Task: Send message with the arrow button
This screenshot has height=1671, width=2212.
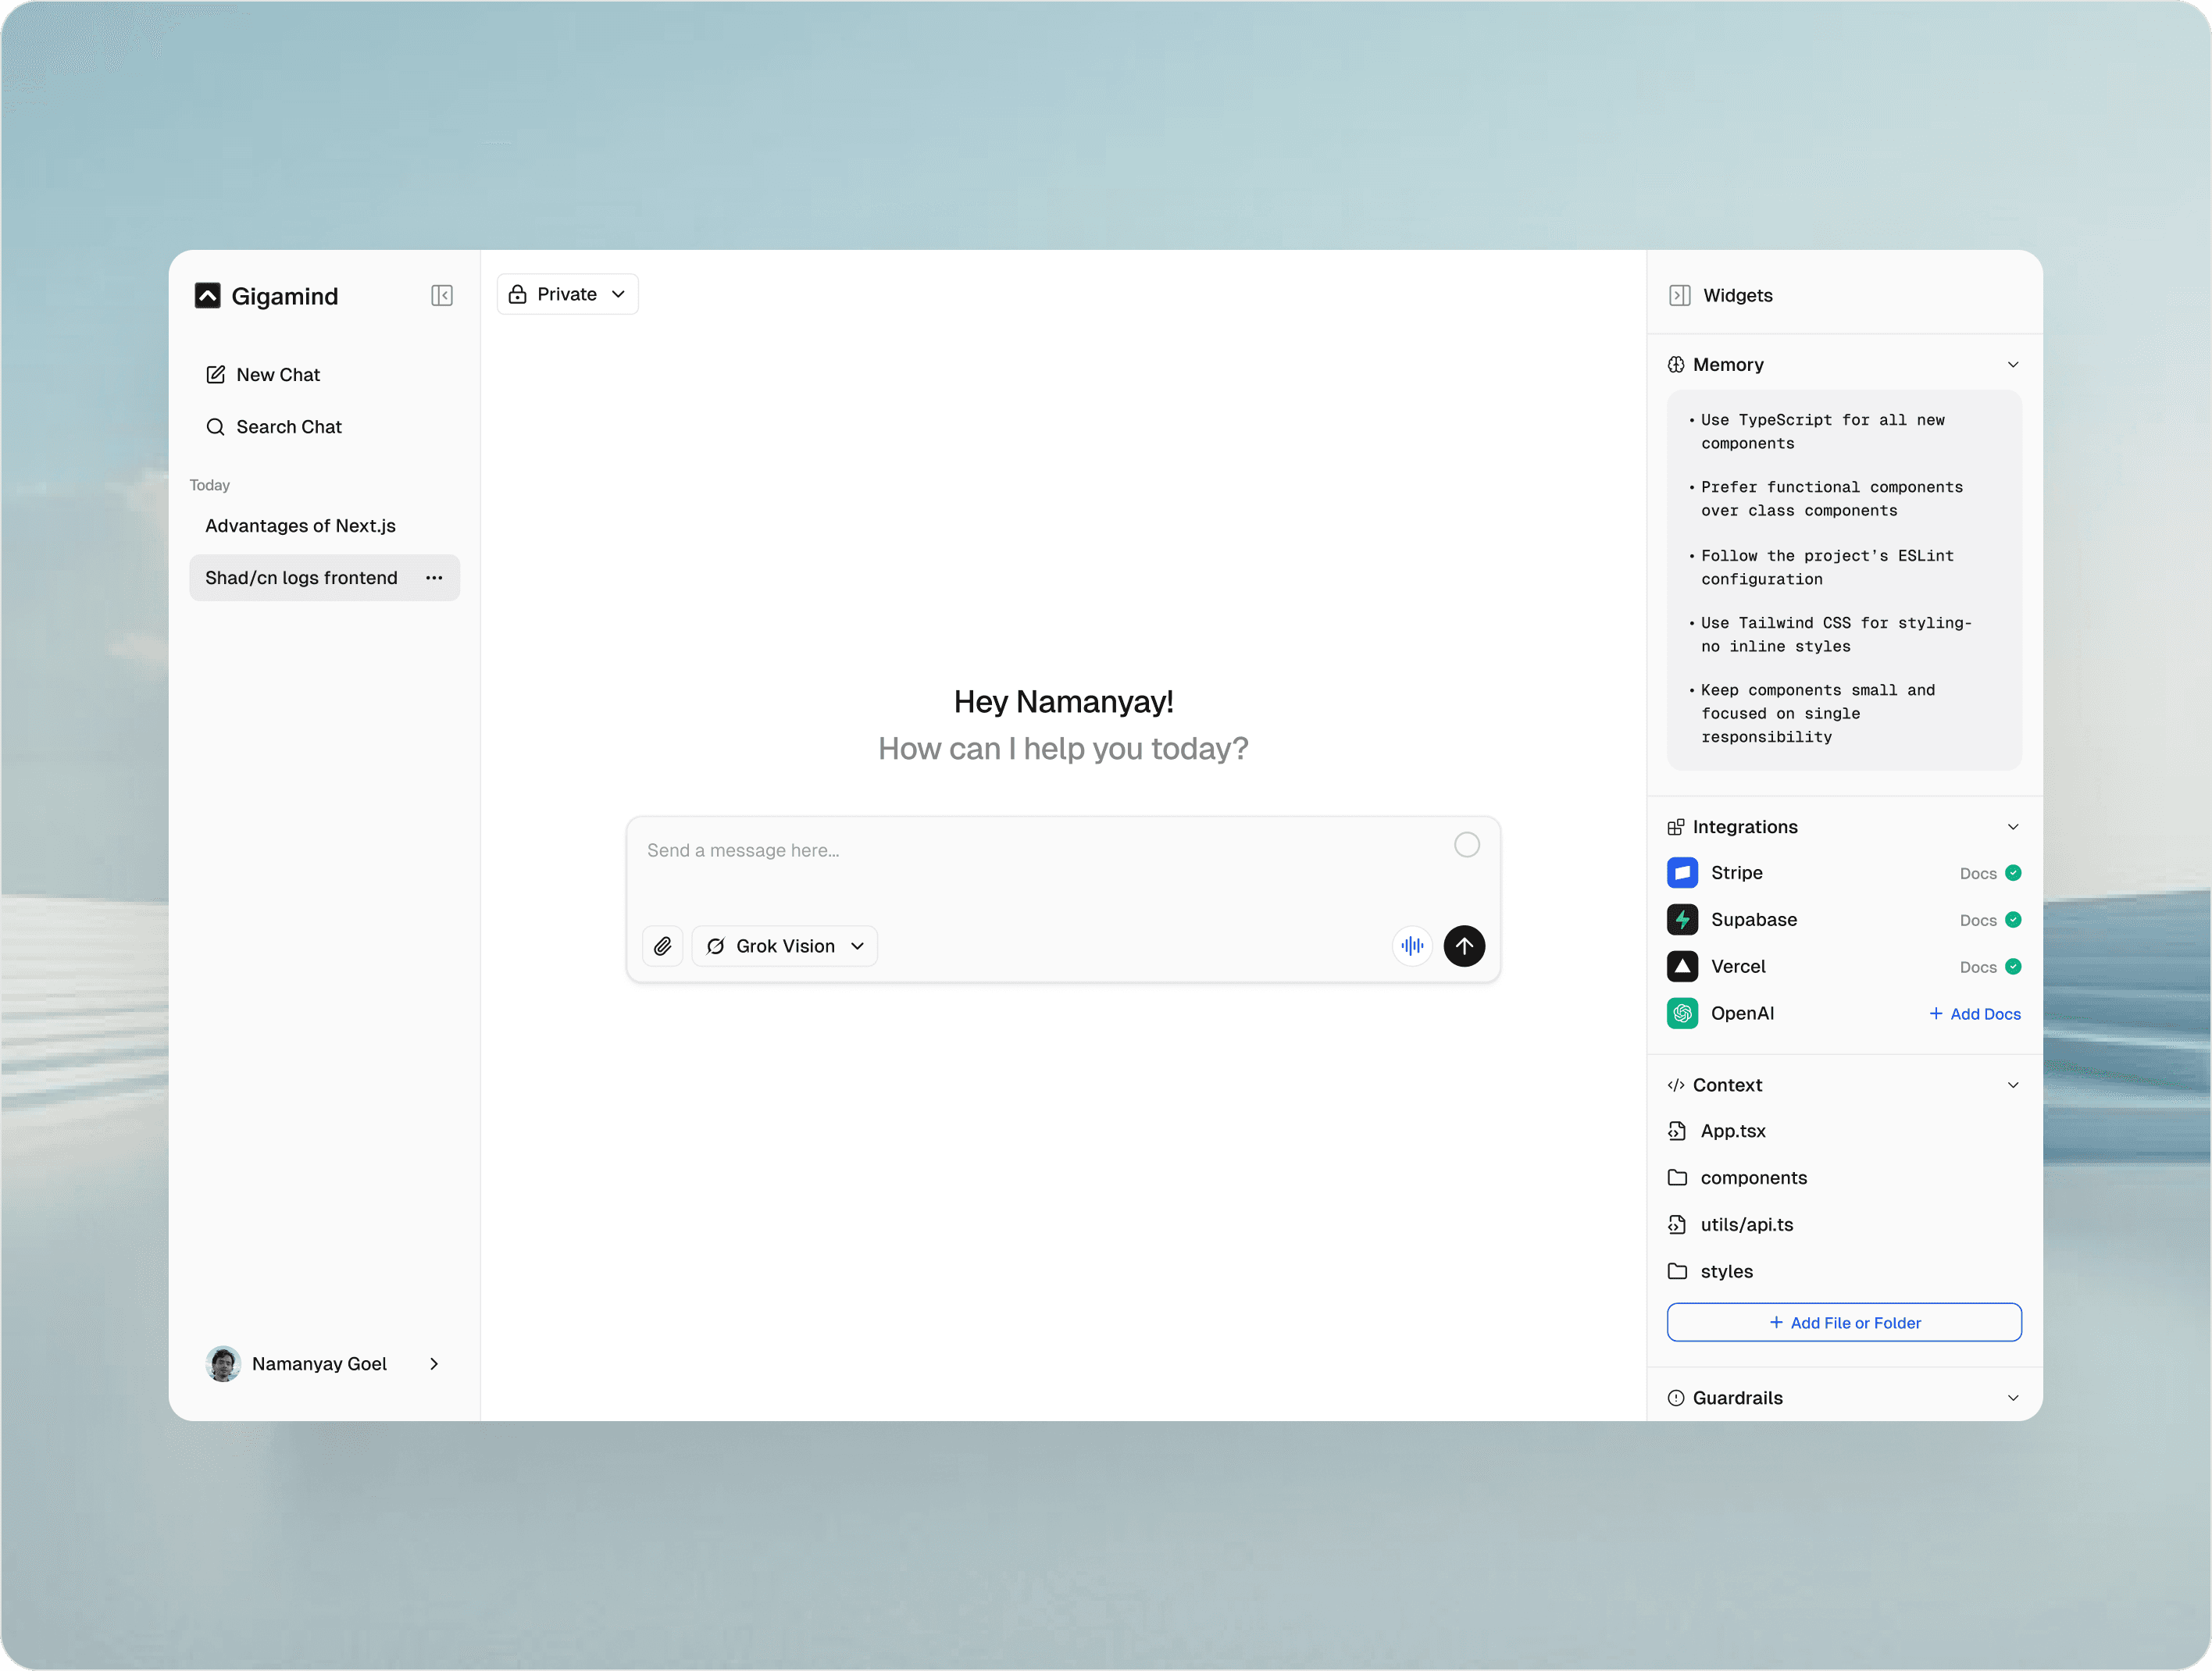Action: click(1463, 946)
